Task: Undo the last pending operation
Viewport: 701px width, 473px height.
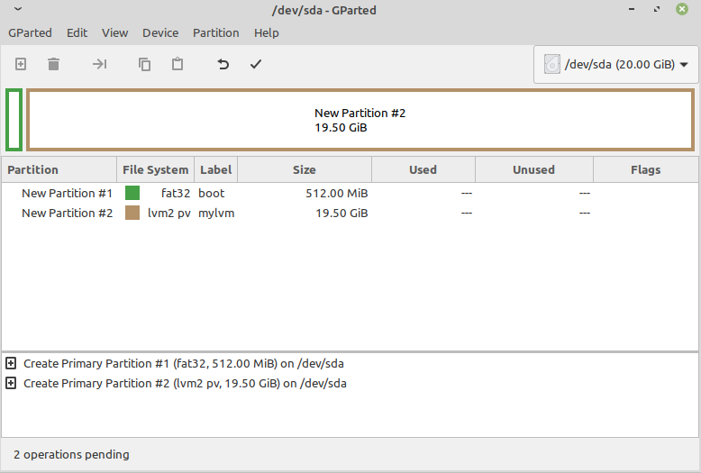Action: point(223,64)
